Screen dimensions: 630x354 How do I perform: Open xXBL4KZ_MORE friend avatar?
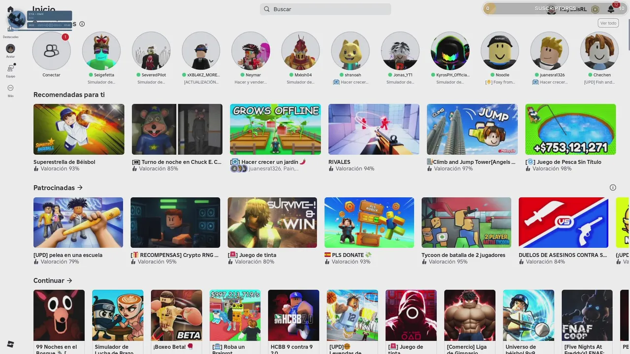(x=201, y=51)
